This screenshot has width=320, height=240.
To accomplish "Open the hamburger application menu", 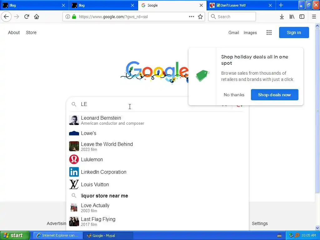I will click(314, 17).
